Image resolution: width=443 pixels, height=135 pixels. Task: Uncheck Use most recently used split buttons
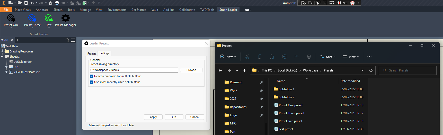(x=91, y=82)
